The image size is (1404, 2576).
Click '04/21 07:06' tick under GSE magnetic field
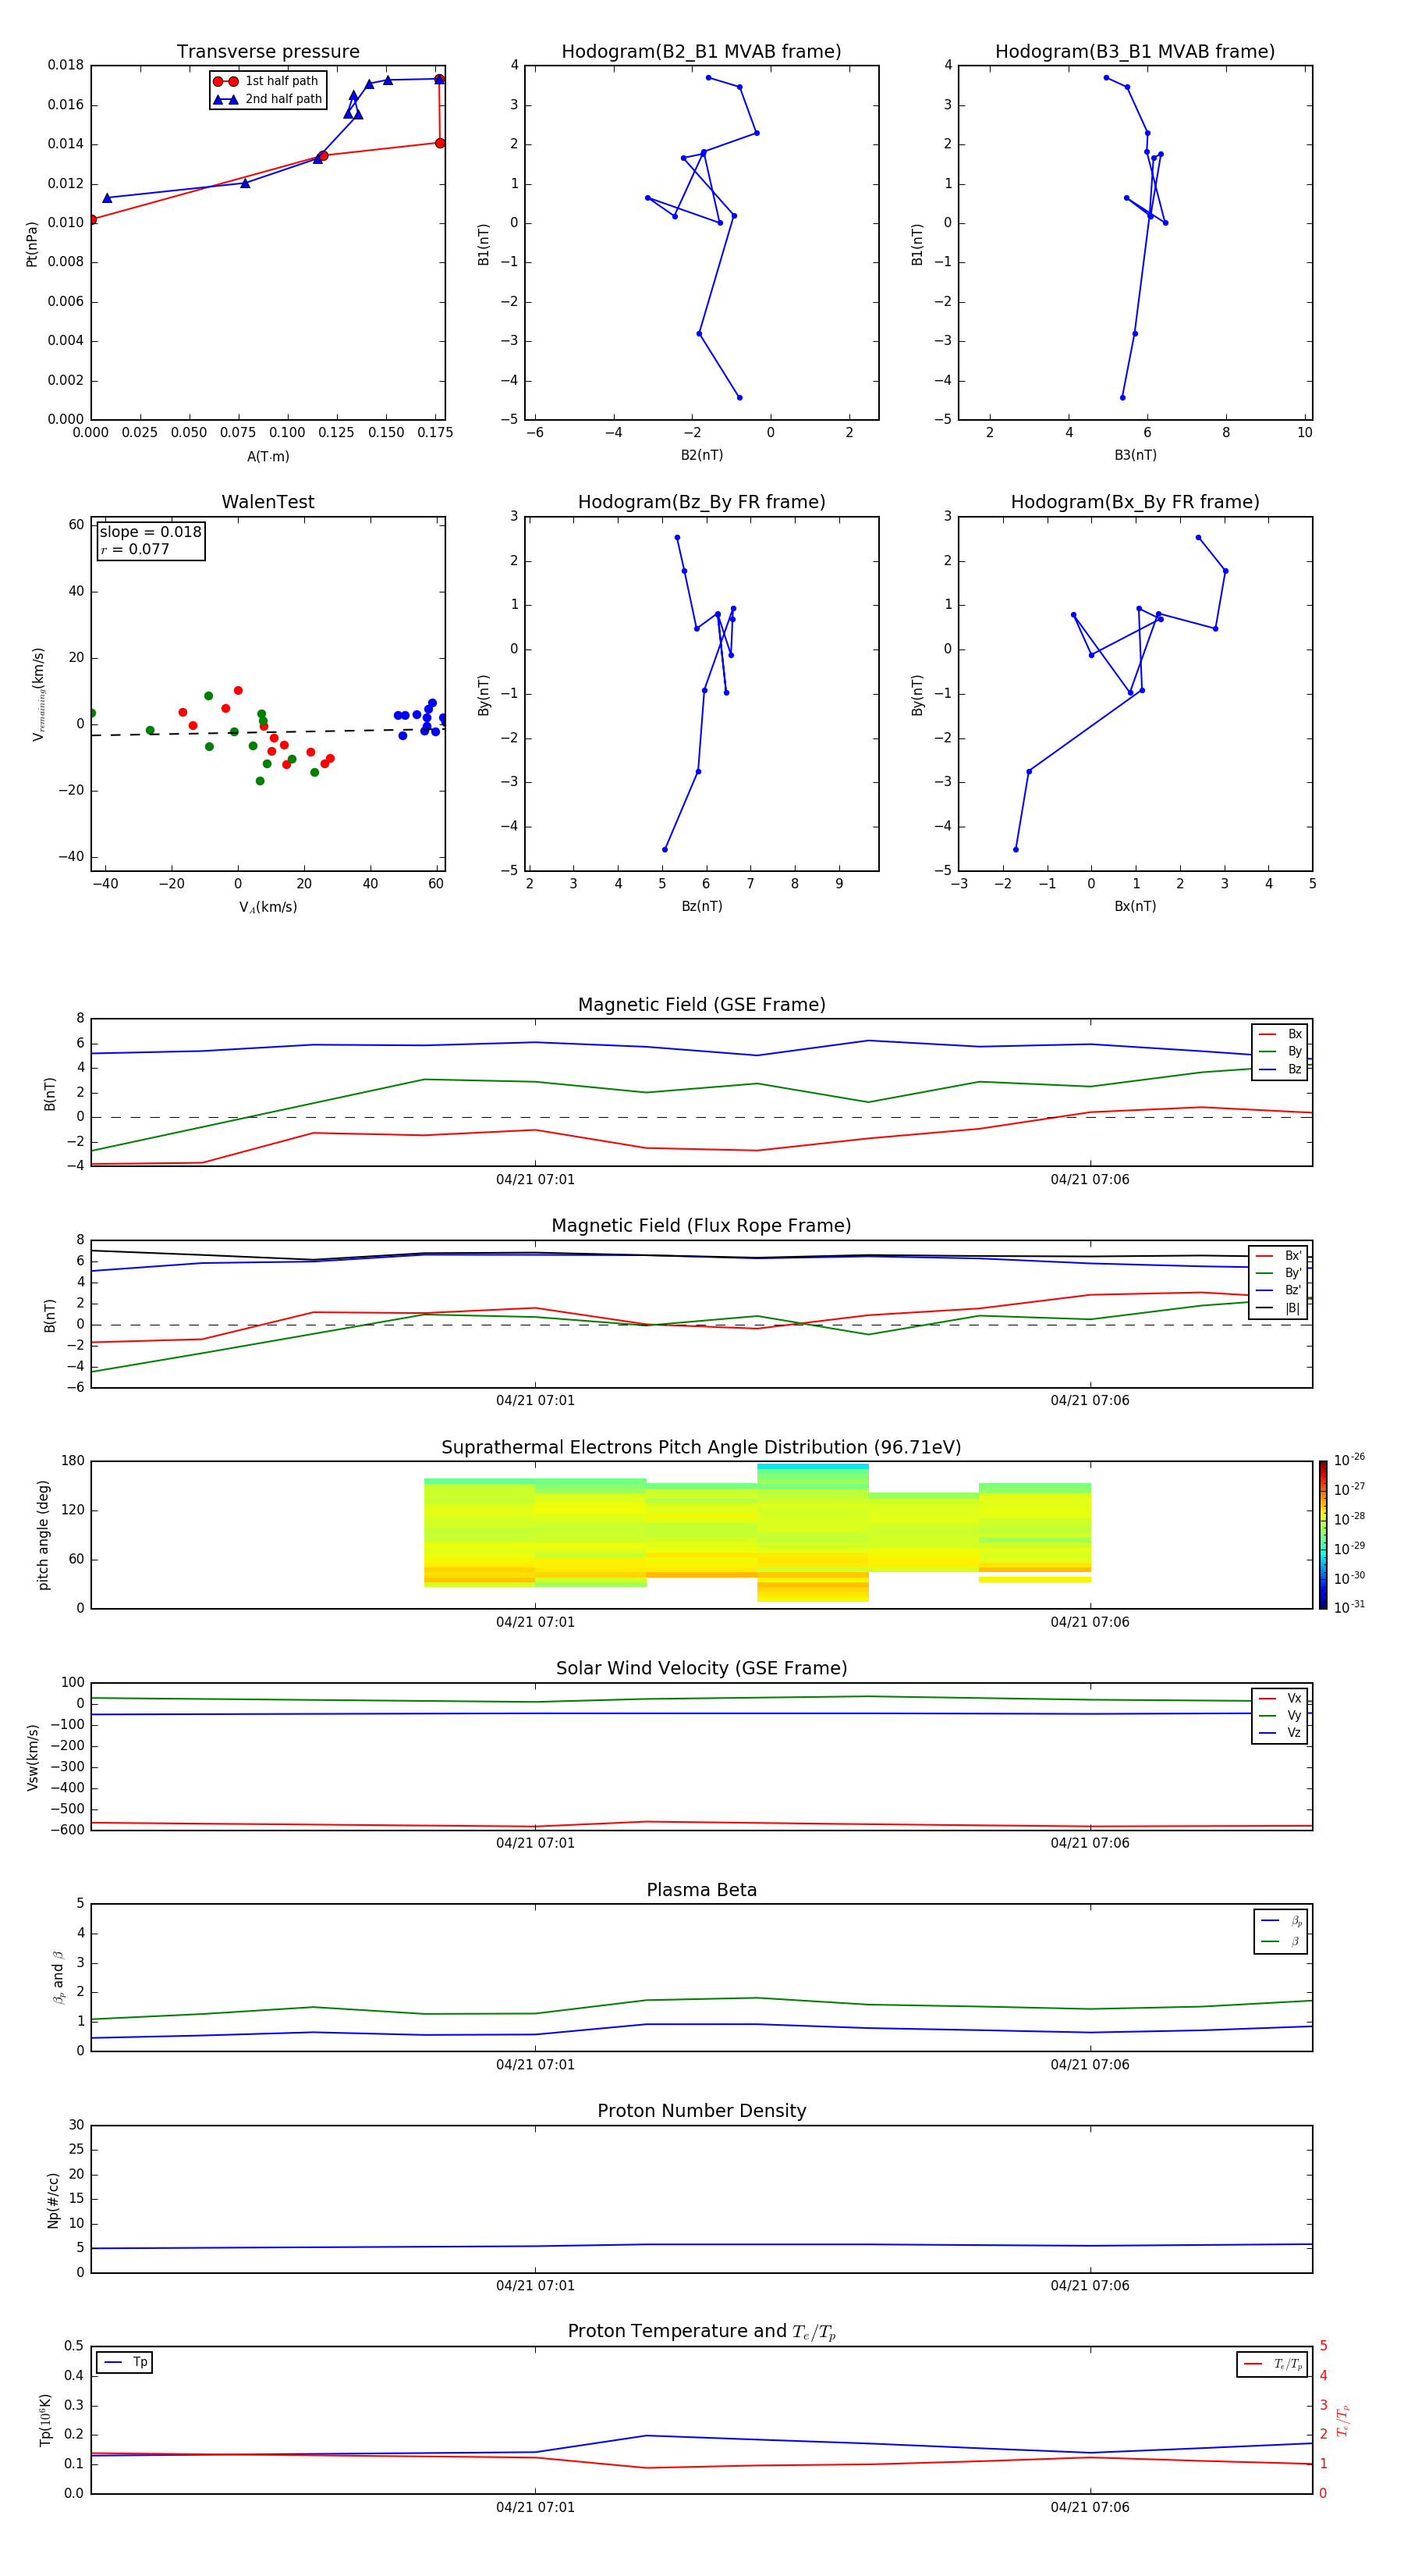coord(1090,1180)
